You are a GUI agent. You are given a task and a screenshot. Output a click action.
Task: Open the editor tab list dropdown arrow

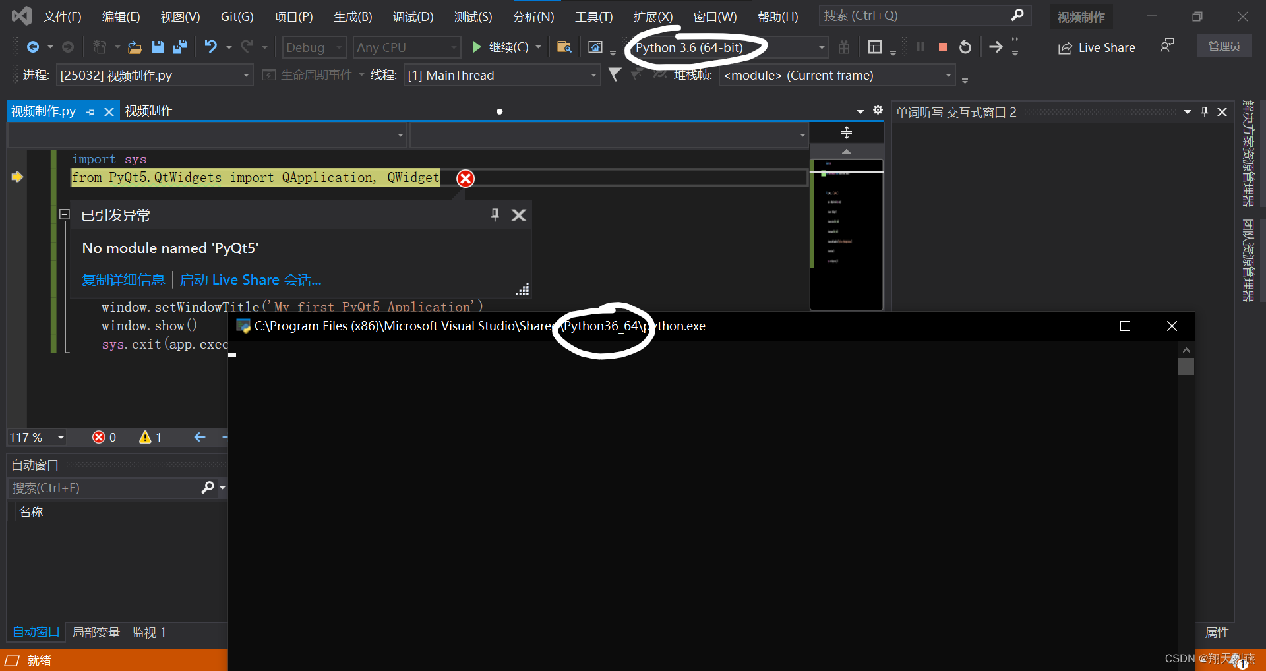click(860, 111)
